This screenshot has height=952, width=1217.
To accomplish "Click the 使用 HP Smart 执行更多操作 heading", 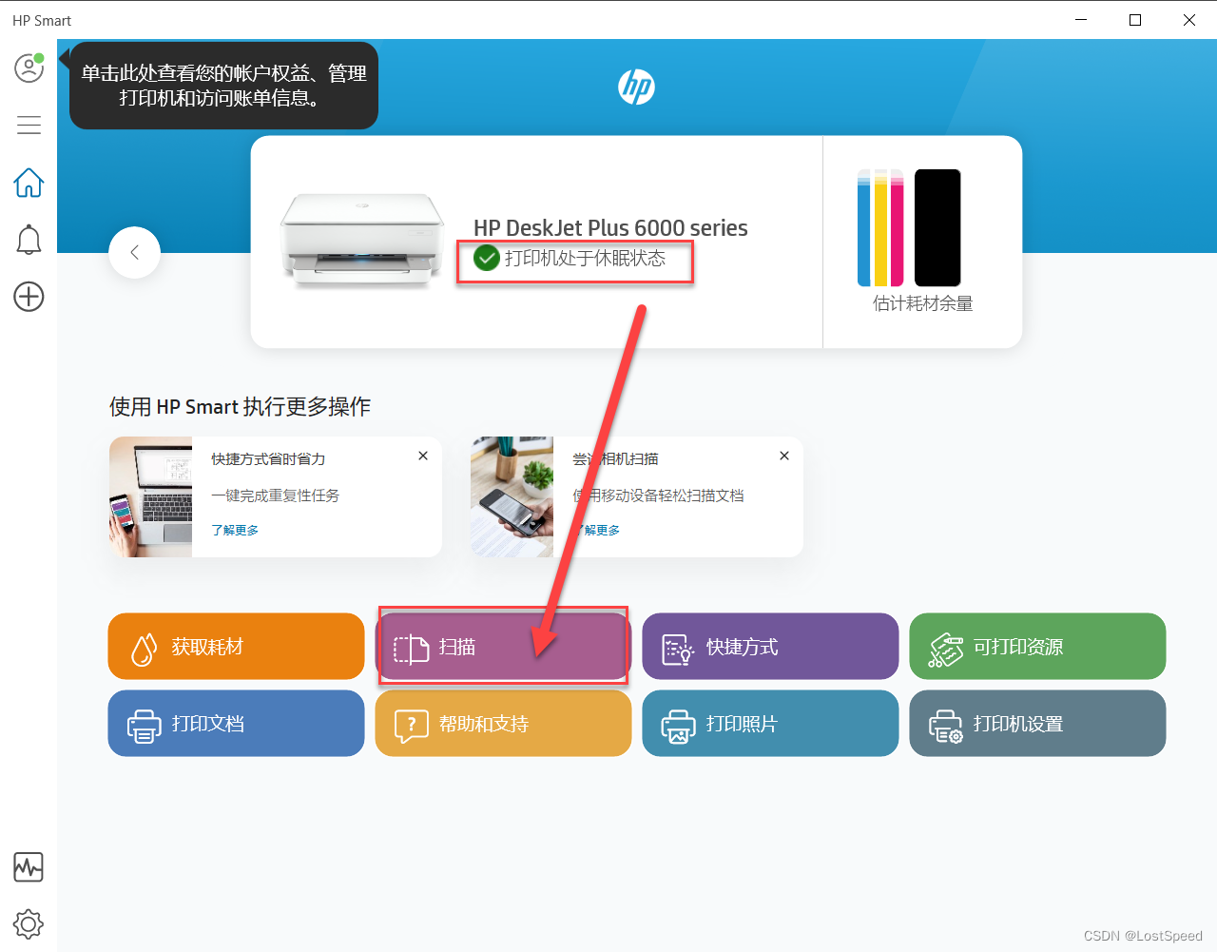I will coord(240,407).
